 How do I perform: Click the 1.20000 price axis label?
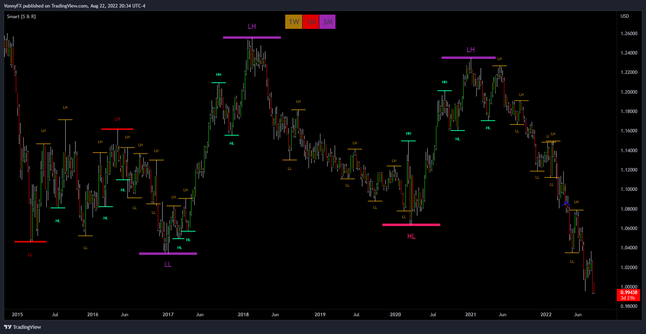click(x=629, y=92)
